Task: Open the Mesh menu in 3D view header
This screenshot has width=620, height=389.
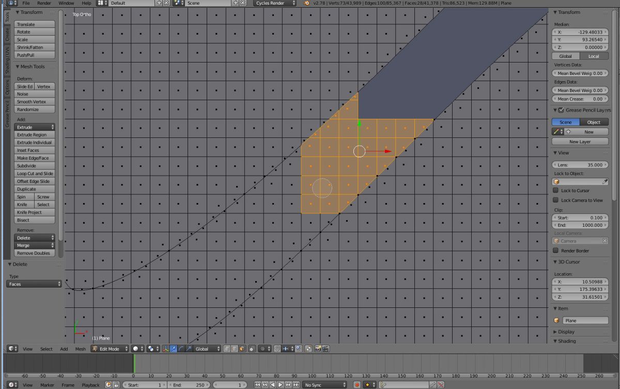Action: pyautogui.click(x=81, y=349)
